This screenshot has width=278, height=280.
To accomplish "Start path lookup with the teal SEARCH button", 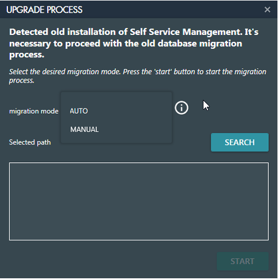I will 240,142.
